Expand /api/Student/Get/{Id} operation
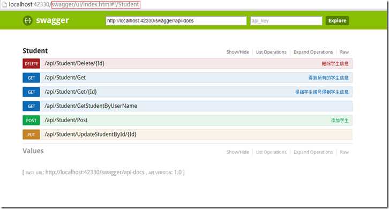Viewport: 389px width, 209px height. point(71,92)
